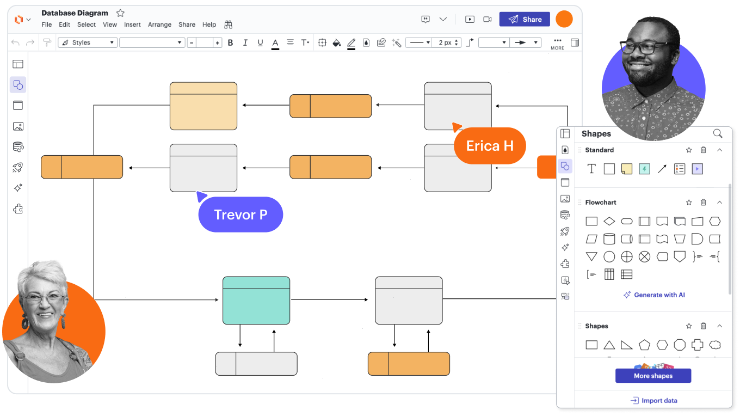Click the font size input field
Image resolution: width=740 pixels, height=416 pixels.
[x=205, y=42]
